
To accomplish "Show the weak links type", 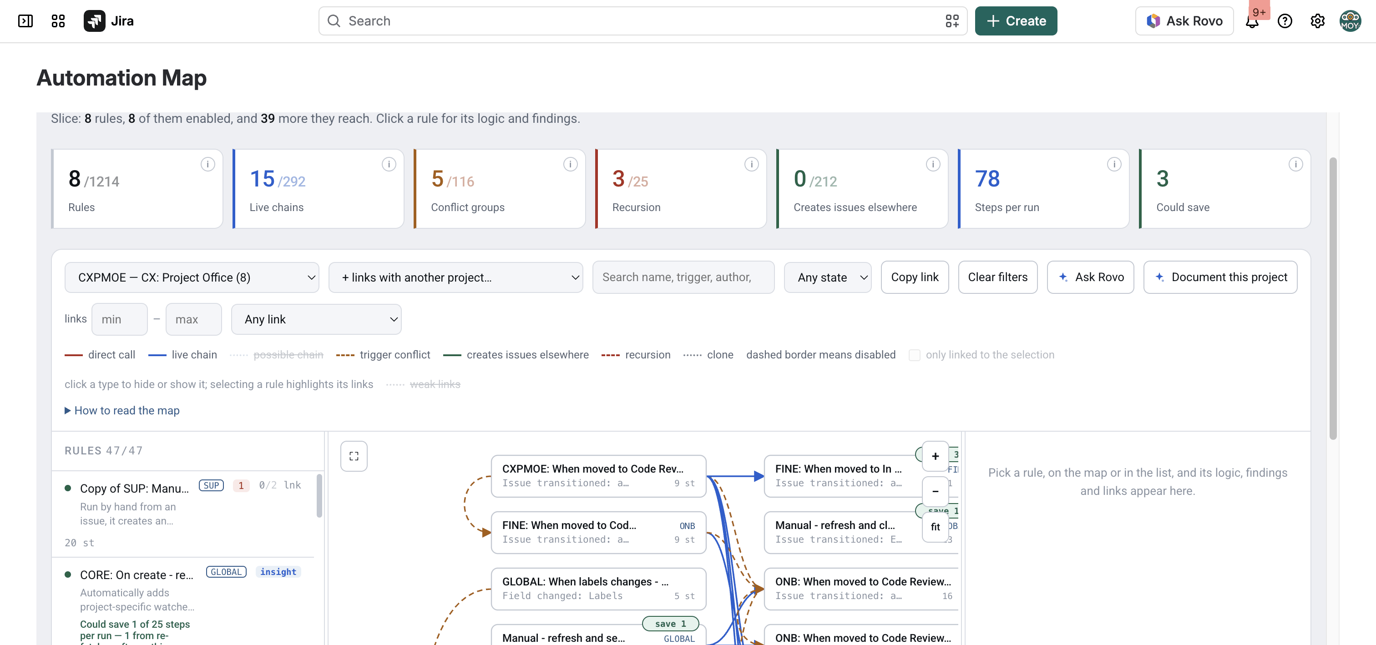I will click(423, 384).
